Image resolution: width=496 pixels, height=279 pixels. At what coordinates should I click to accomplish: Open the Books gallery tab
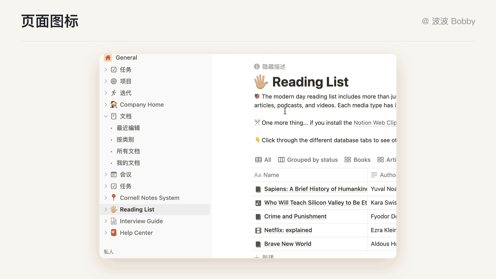(357, 160)
